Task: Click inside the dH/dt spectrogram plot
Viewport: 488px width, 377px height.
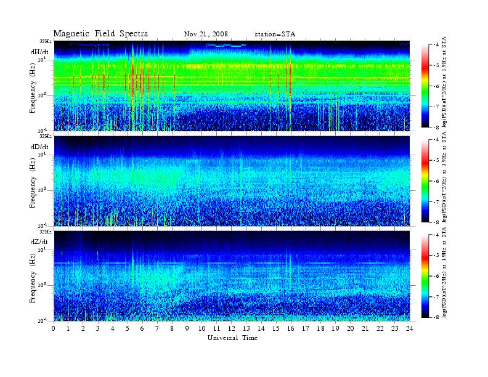Action: pyautogui.click(x=232, y=86)
